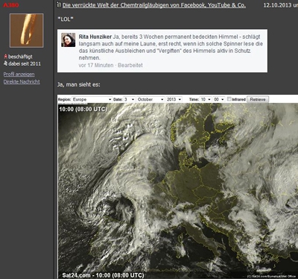Screen dimensions: 298x279
Task: Click the member-since icon beside dabei seit 2011
Action: 5,64
